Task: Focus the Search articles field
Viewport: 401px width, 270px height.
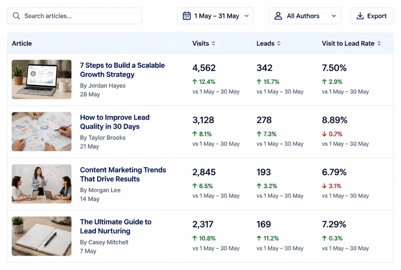Action: click(75, 16)
